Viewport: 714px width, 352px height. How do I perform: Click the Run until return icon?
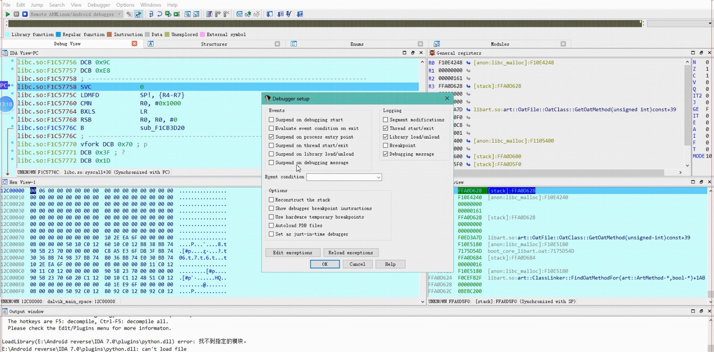(x=168, y=14)
